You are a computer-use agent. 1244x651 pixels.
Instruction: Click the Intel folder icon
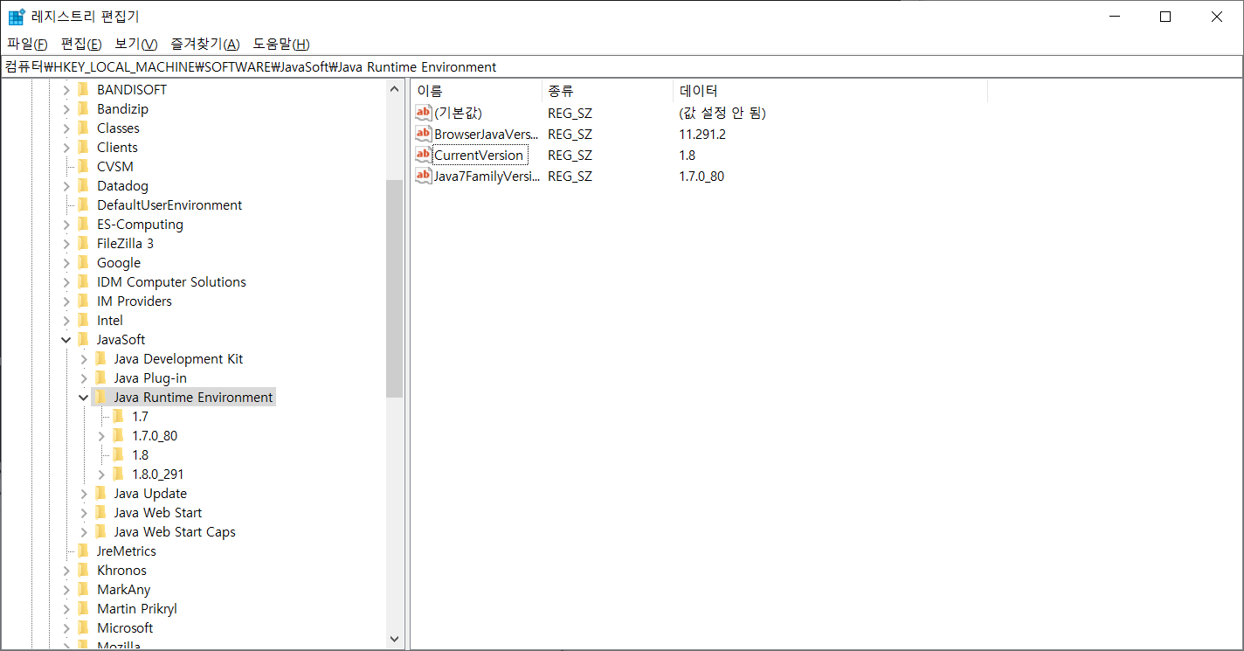tap(84, 320)
